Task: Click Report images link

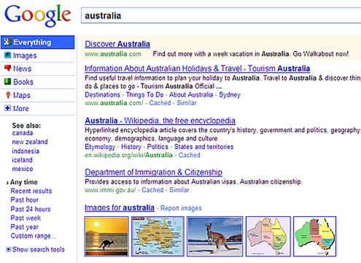Action: (x=181, y=208)
